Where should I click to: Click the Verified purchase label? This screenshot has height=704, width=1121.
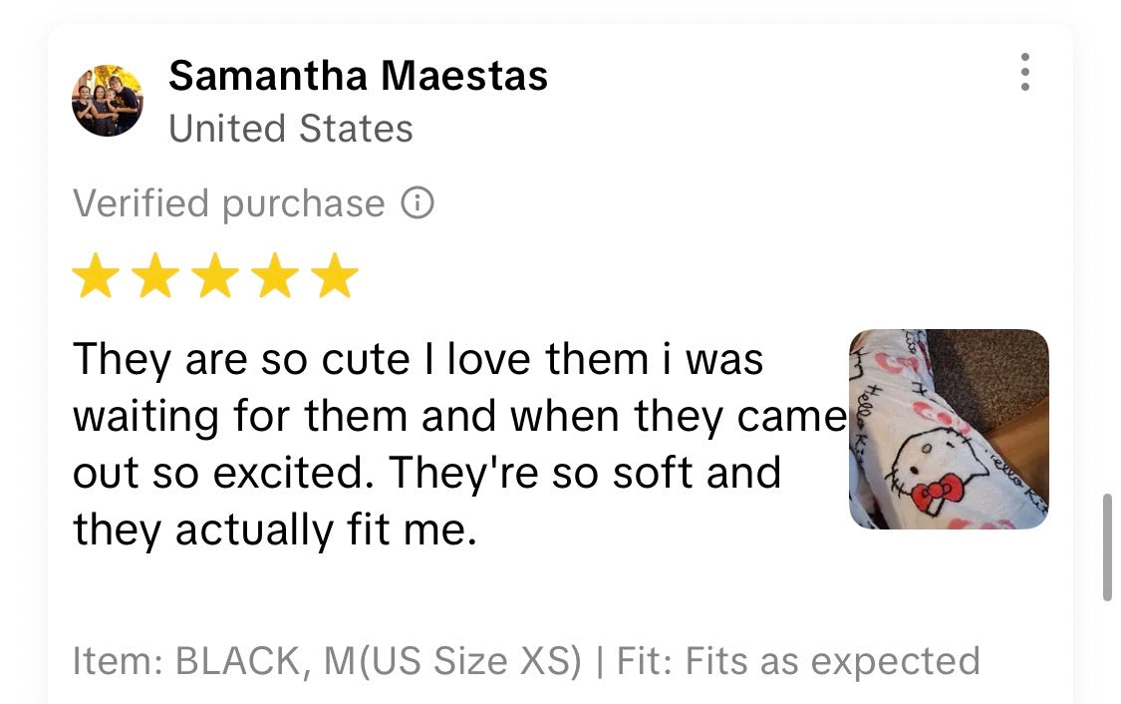228,203
